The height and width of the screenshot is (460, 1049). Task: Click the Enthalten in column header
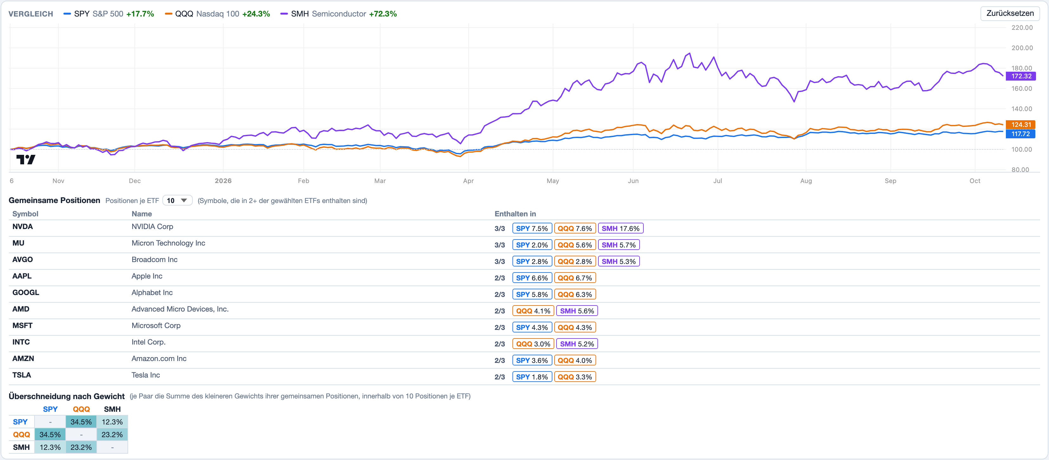tap(515, 214)
